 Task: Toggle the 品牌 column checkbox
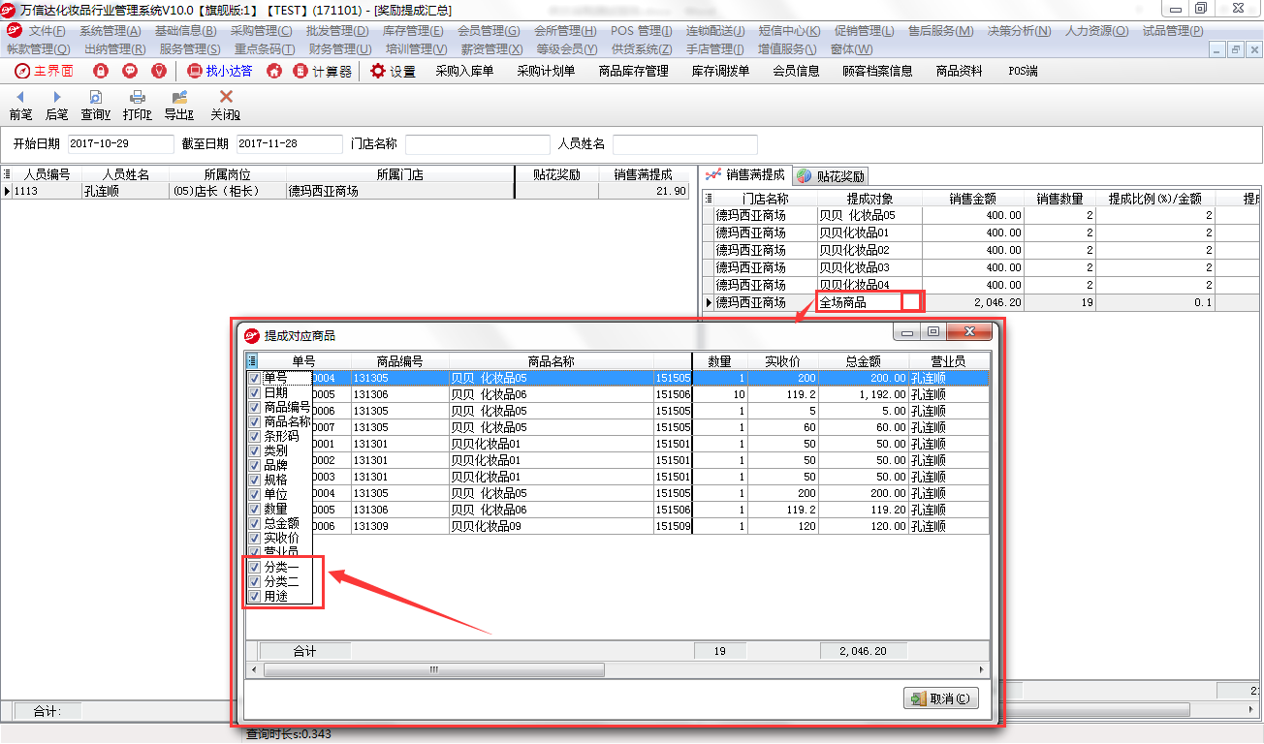tap(254, 465)
